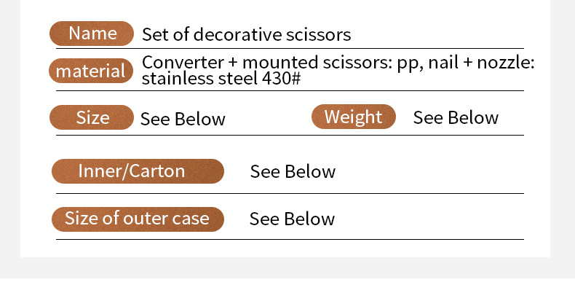575x293 pixels.
Task: Click the divider under Size of outer case
Action: pyautogui.click(x=291, y=239)
